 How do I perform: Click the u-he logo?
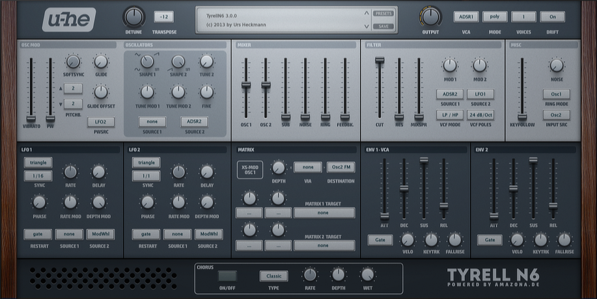pyautogui.click(x=69, y=19)
